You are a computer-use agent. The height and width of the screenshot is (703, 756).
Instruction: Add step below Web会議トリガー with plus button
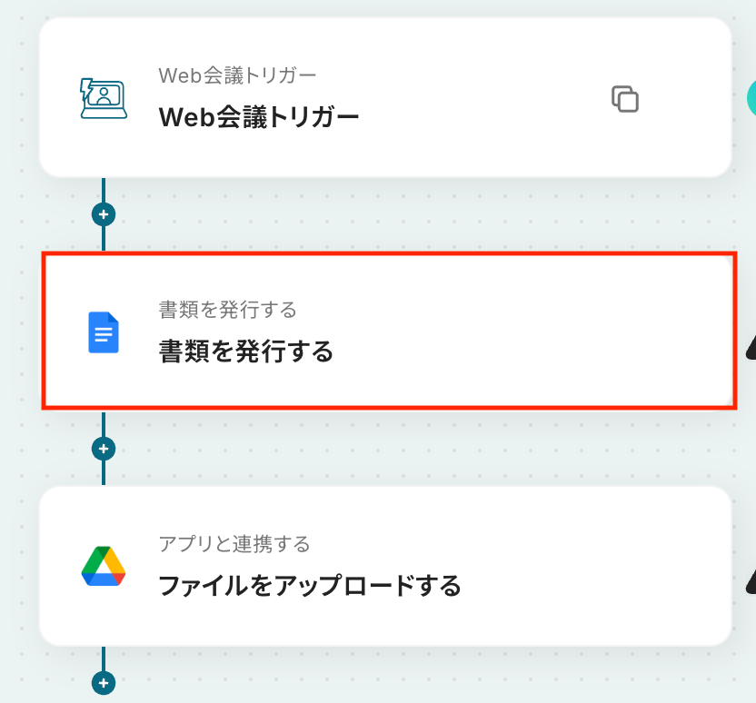coord(104,214)
